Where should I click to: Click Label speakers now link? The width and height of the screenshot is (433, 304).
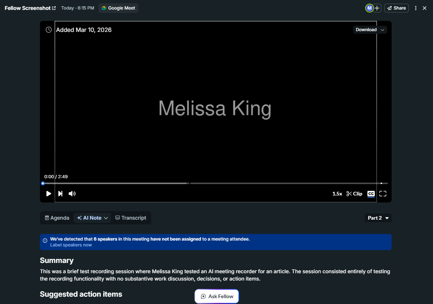71,245
